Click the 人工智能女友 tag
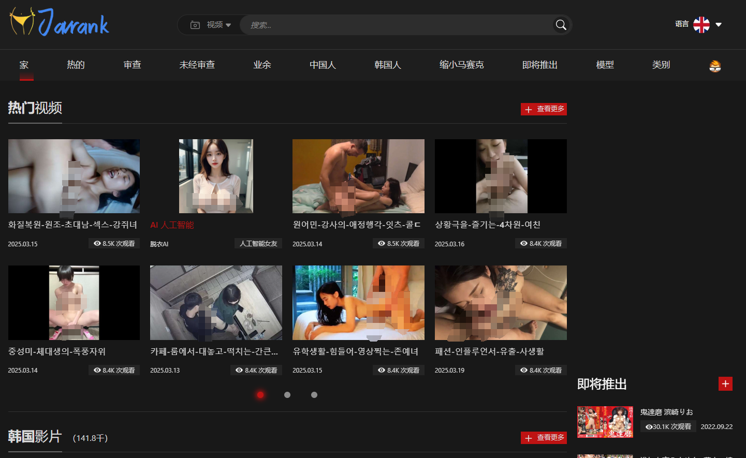 (258, 243)
